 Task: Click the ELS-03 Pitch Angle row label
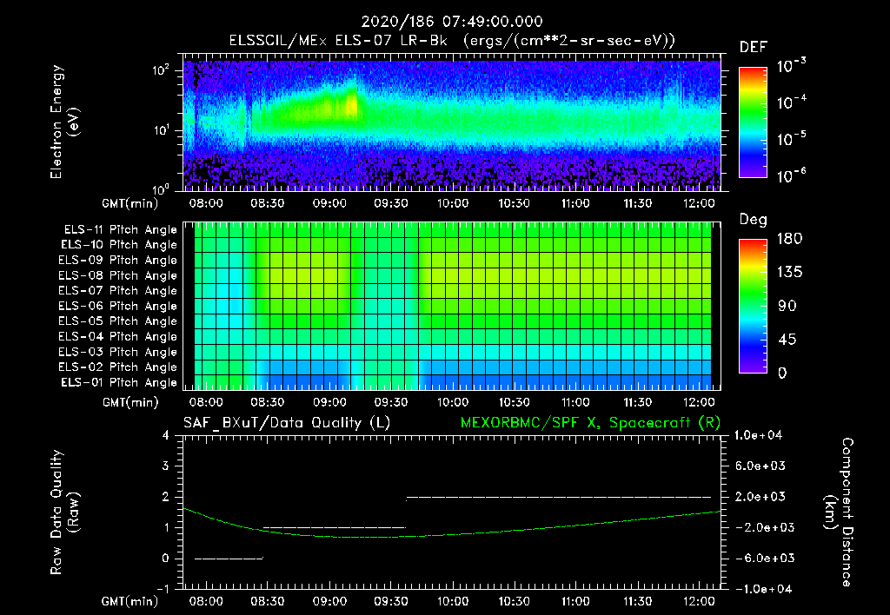[x=117, y=352]
